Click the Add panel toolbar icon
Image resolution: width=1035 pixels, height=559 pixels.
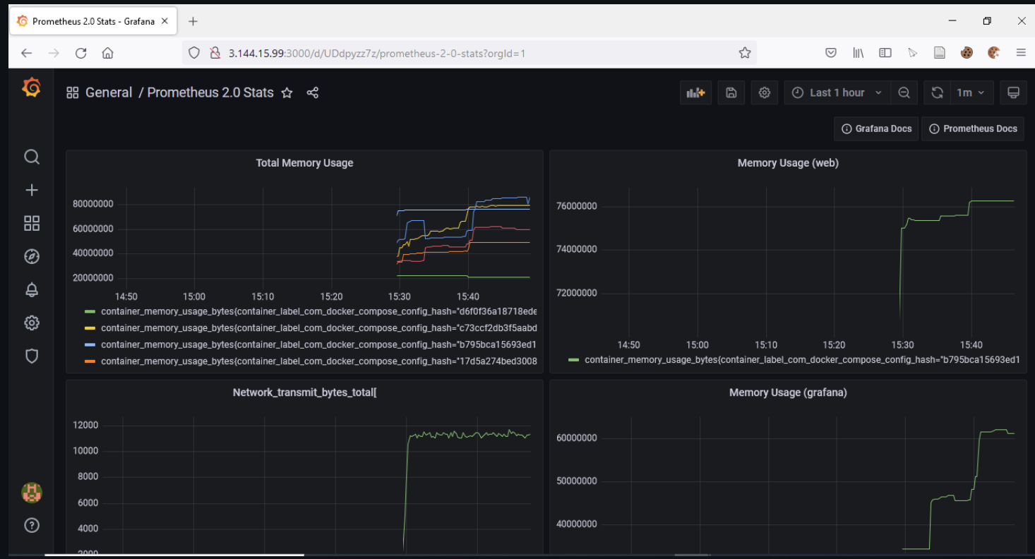coord(696,92)
